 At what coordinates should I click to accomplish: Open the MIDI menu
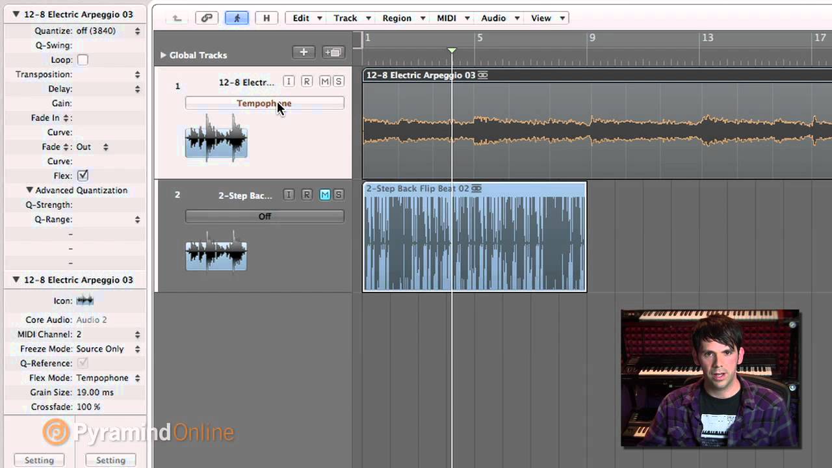point(452,18)
